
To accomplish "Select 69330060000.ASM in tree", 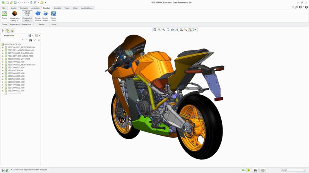I will 16,91.
